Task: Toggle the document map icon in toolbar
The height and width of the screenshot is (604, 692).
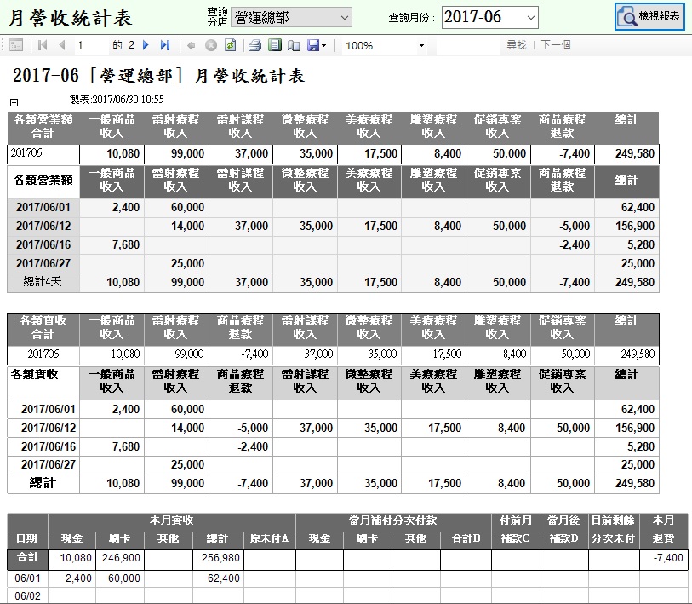Action: click(x=15, y=45)
